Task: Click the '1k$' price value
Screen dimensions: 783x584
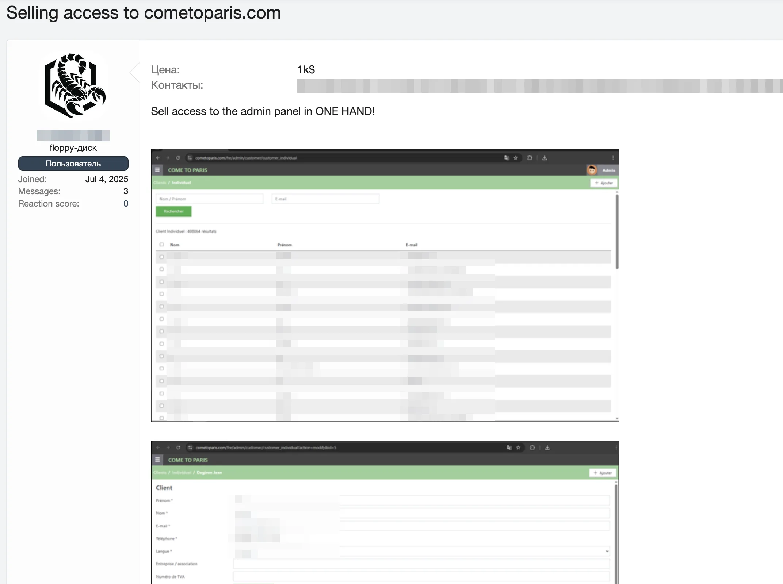Action: click(306, 69)
